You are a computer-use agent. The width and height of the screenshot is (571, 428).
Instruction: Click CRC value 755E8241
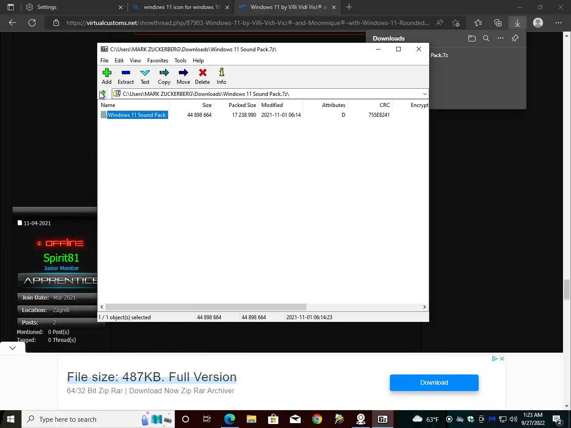click(379, 115)
